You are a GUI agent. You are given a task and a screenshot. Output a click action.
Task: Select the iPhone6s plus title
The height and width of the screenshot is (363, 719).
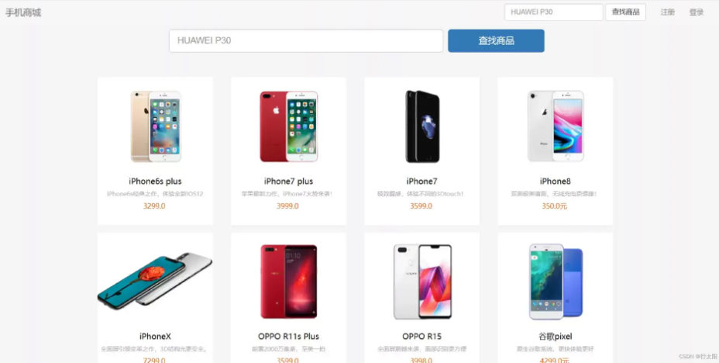click(155, 181)
